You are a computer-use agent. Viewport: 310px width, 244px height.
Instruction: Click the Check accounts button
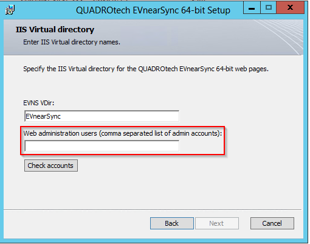coord(51,166)
